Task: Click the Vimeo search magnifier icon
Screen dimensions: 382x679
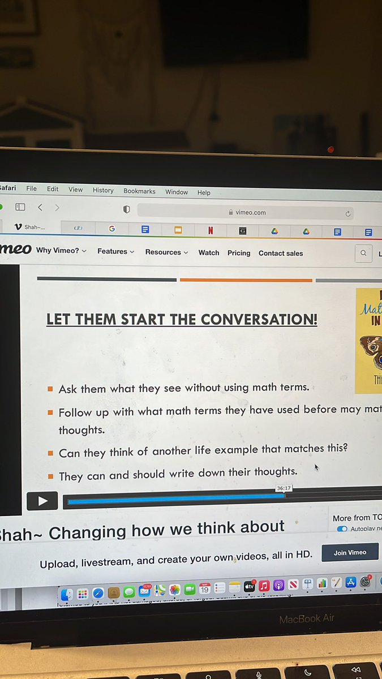Action: tap(363, 253)
